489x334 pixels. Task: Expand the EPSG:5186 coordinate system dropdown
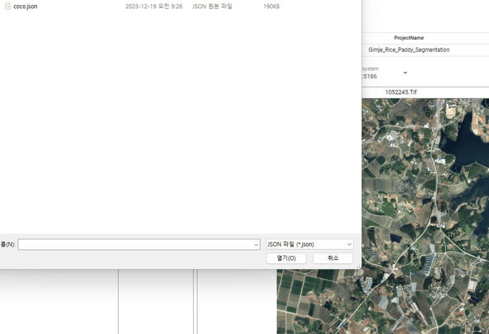405,72
